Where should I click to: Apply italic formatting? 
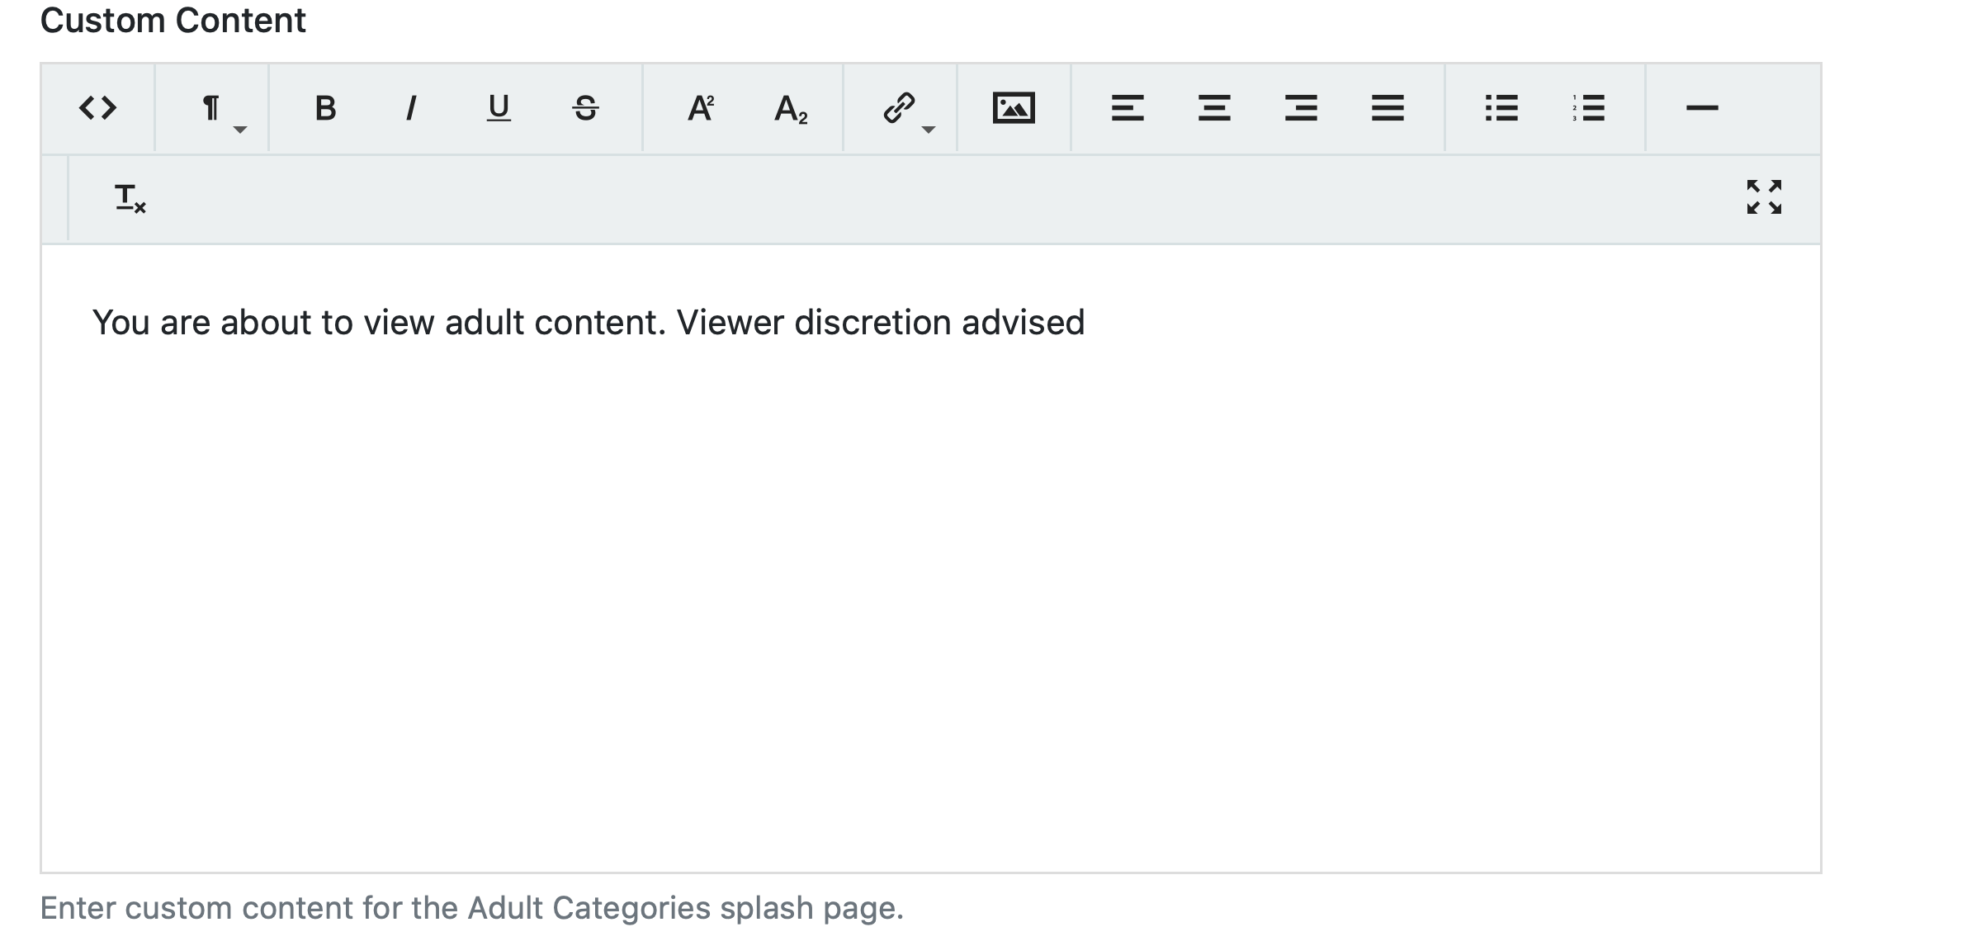pyautogui.click(x=411, y=108)
